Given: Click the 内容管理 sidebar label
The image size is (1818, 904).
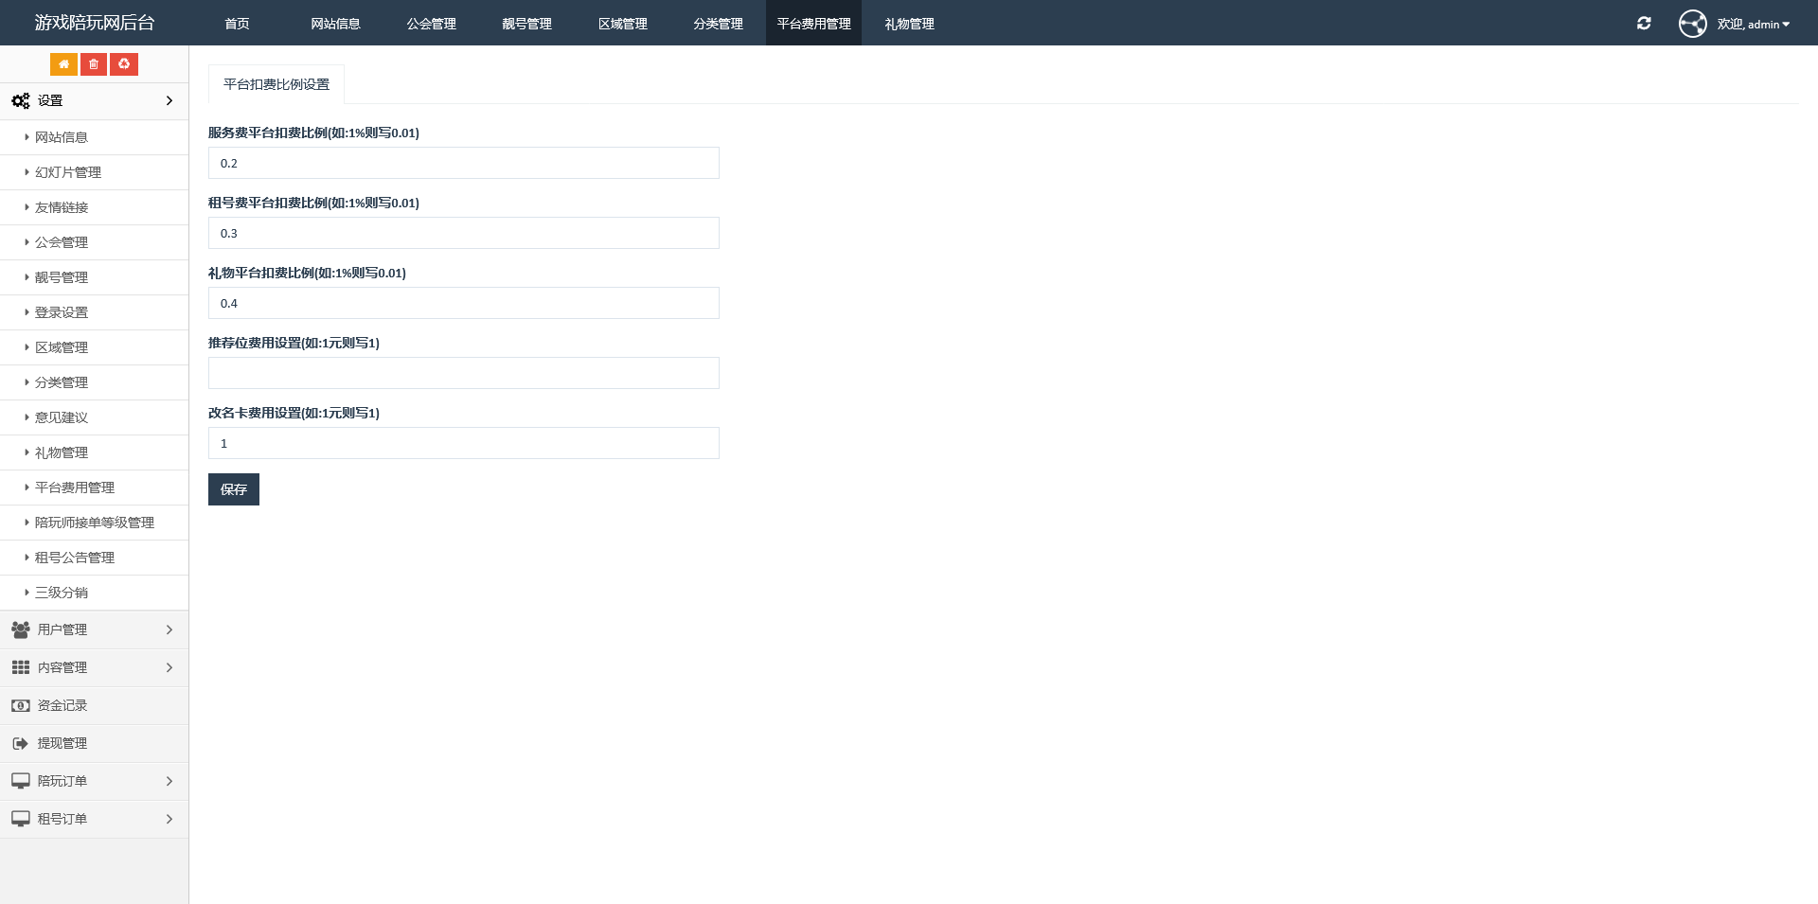Looking at the screenshot, I should (62, 667).
